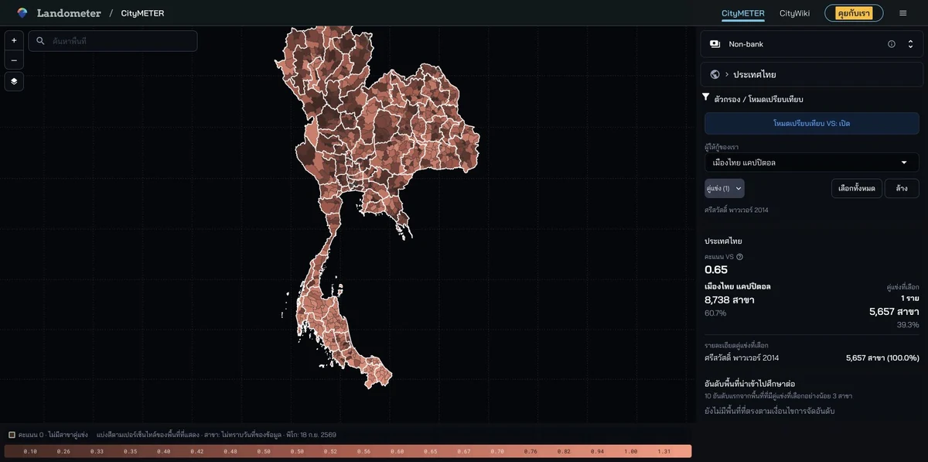The image size is (928, 462).
Task: Expand the คู่แข่ง (1) competitor dropdown
Action: coord(724,188)
